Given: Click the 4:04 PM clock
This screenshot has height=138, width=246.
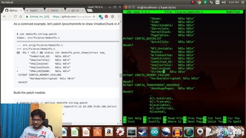Looking at the screenshot, I should (x=234, y=2).
